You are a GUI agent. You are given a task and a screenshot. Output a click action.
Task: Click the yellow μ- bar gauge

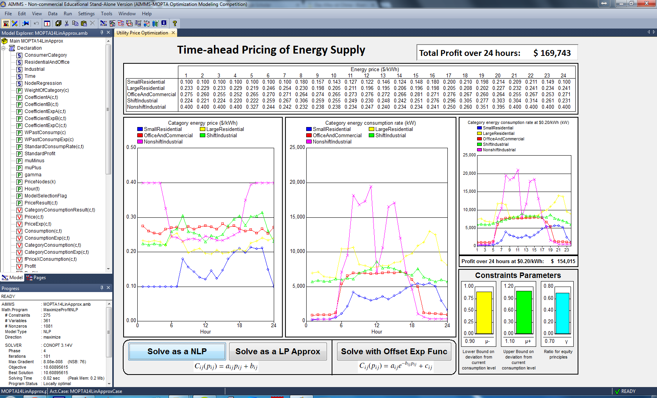(484, 312)
